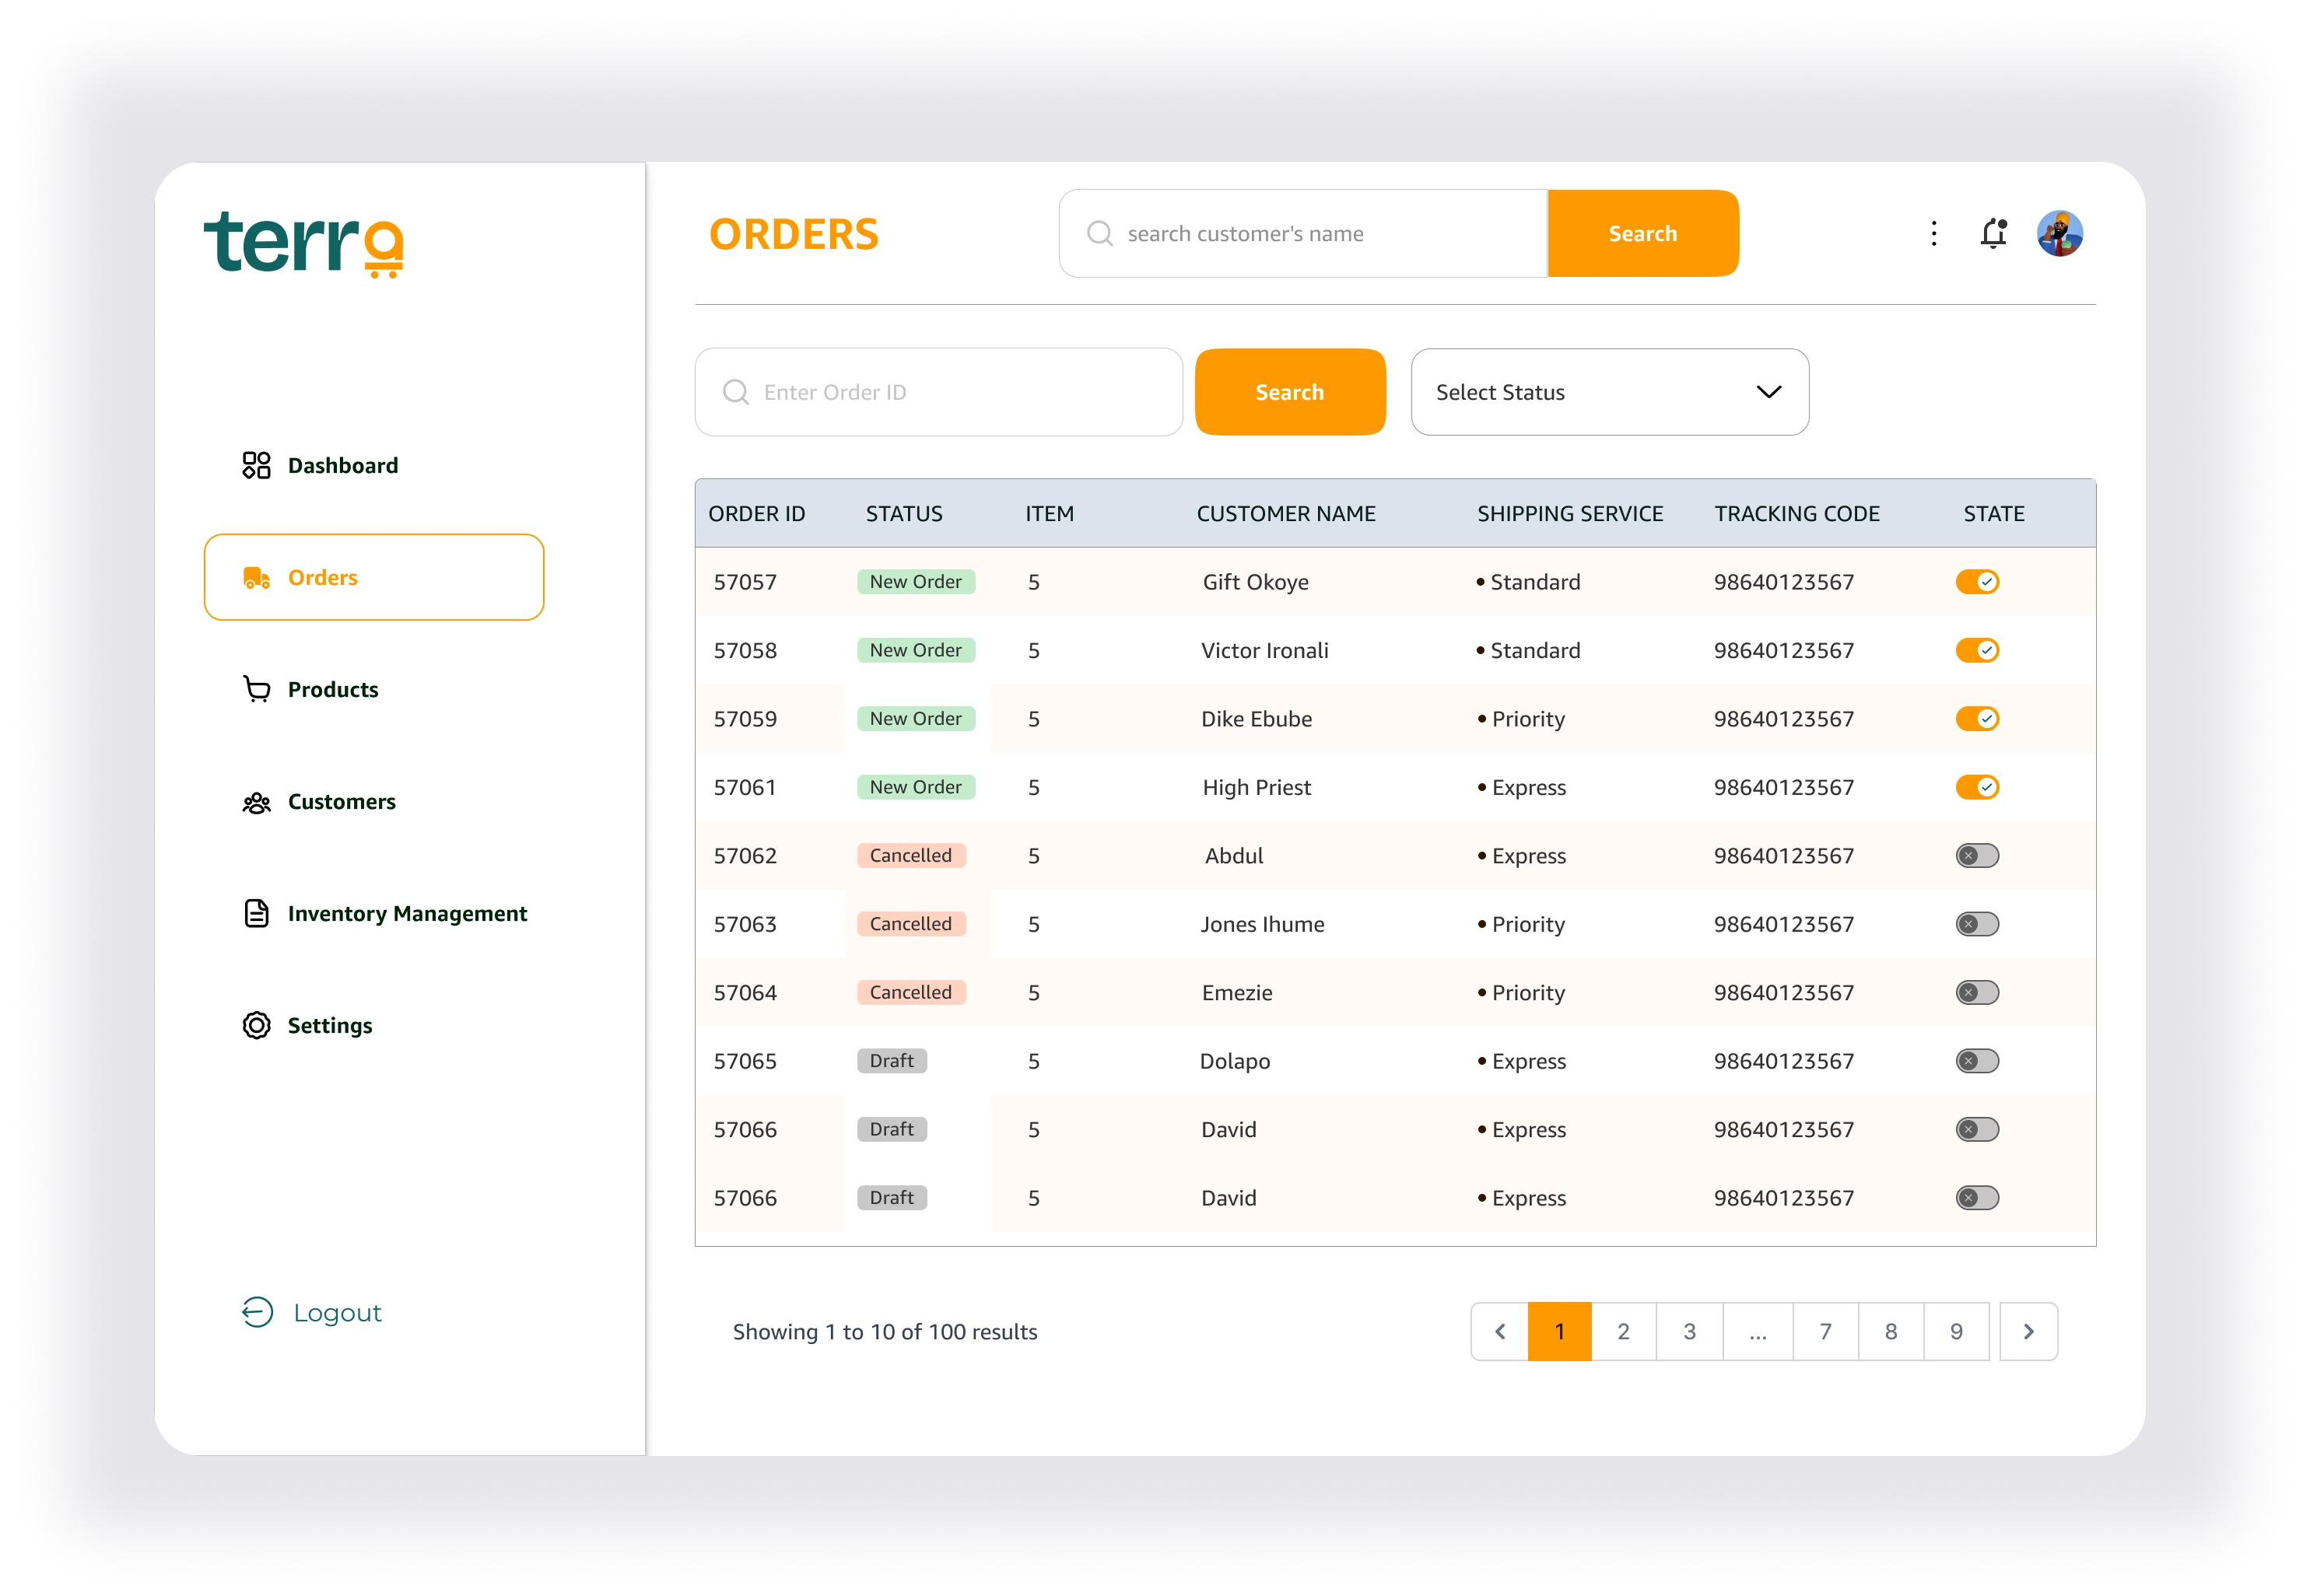Go to pagination page 3
This screenshot has height=1596, width=2303.
coord(1688,1331)
